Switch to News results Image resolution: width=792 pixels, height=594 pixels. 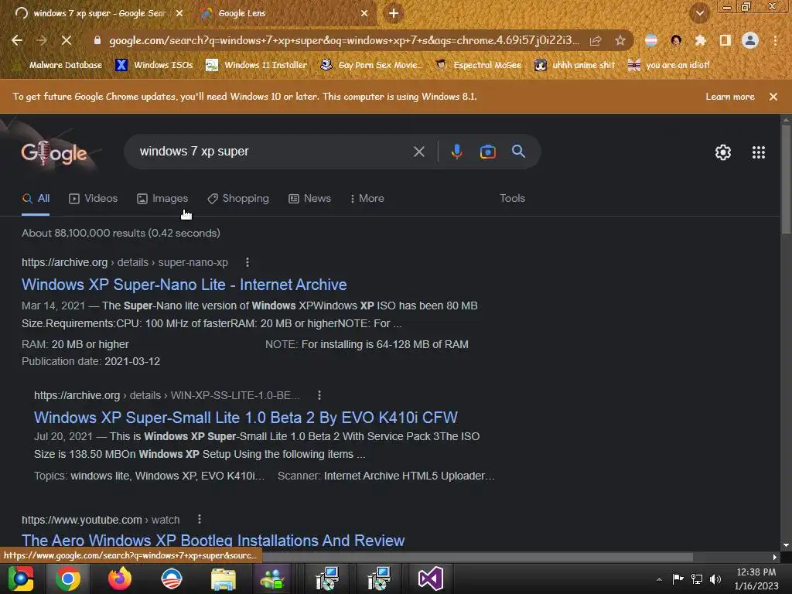click(x=309, y=199)
